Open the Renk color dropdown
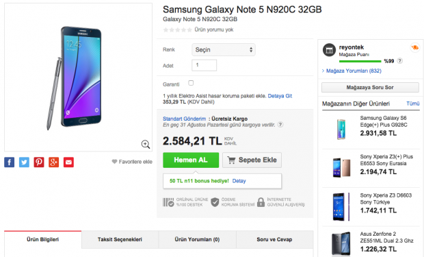The height and width of the screenshot is (257, 424). (x=224, y=50)
